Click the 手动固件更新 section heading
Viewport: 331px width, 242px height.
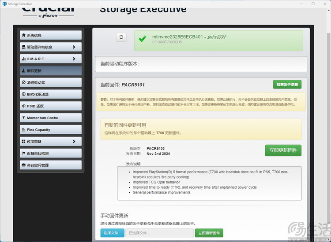(x=114, y=216)
